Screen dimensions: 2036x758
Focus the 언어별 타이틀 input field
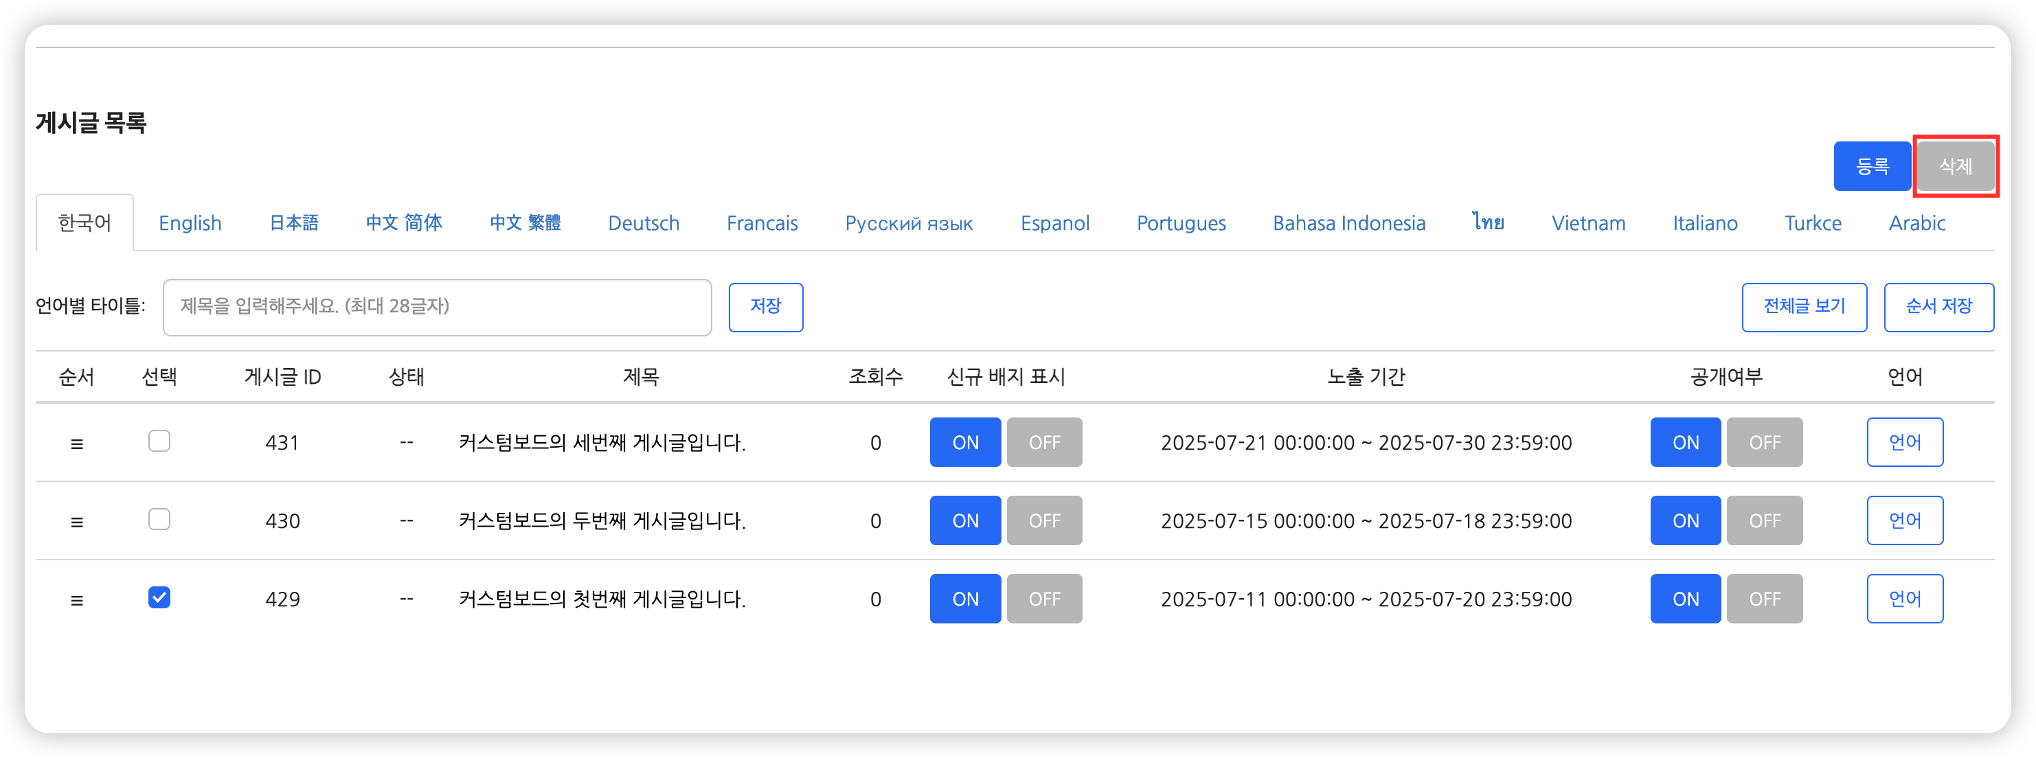(x=437, y=307)
